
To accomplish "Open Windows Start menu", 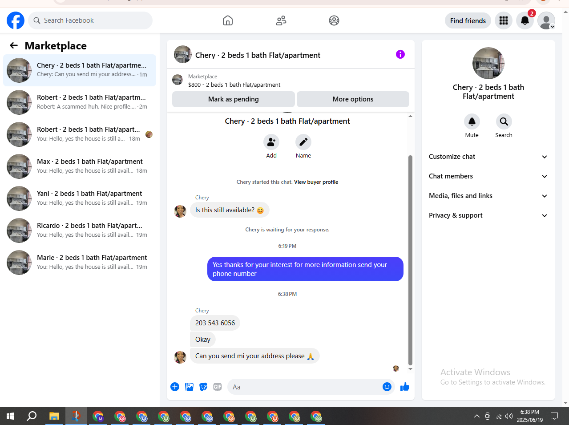I will (10, 417).
